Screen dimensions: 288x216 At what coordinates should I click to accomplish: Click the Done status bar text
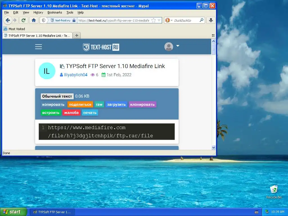point(6,153)
